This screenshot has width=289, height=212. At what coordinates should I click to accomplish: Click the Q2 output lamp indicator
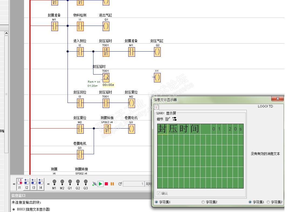click(78, 182)
